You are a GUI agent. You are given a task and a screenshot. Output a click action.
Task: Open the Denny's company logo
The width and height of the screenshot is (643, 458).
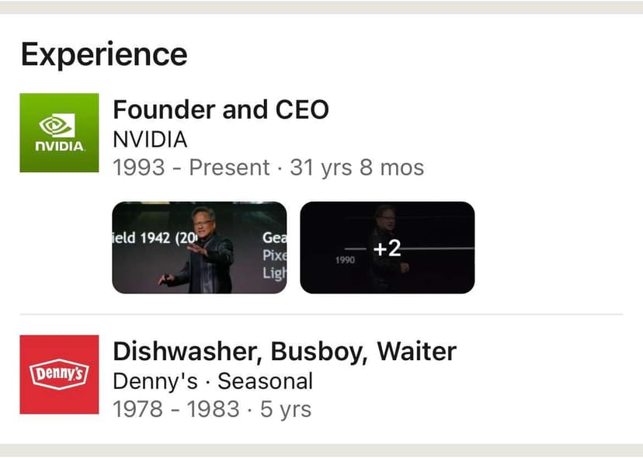pos(59,374)
